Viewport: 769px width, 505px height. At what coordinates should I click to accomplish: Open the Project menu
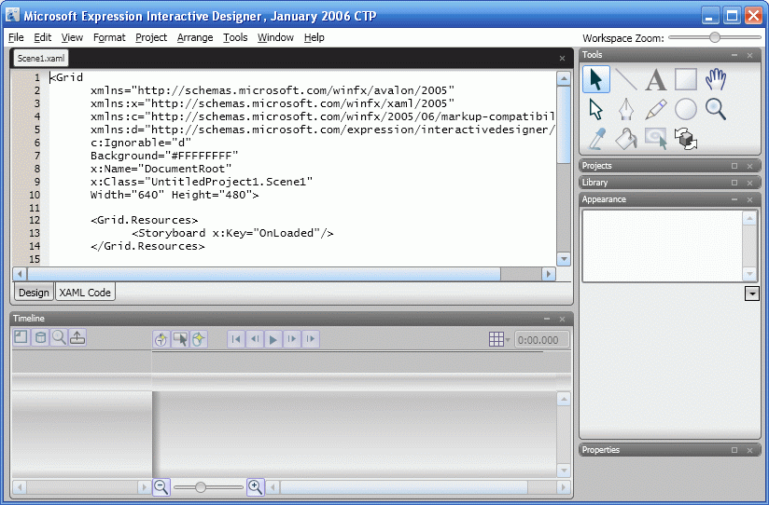151,37
